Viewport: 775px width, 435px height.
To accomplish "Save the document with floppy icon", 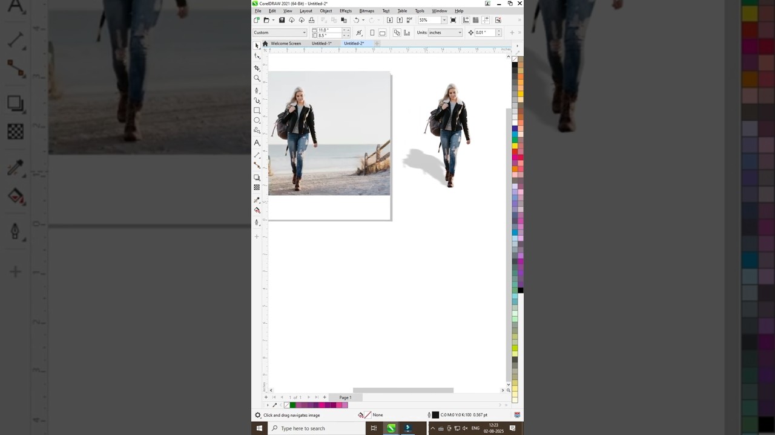I will point(282,20).
